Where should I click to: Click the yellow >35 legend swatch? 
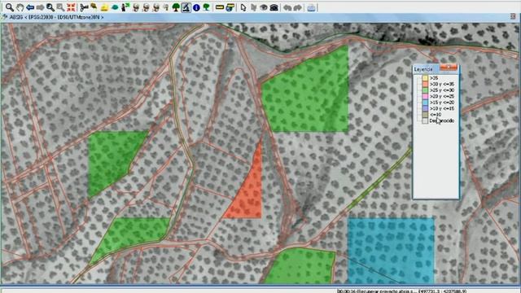pos(425,78)
